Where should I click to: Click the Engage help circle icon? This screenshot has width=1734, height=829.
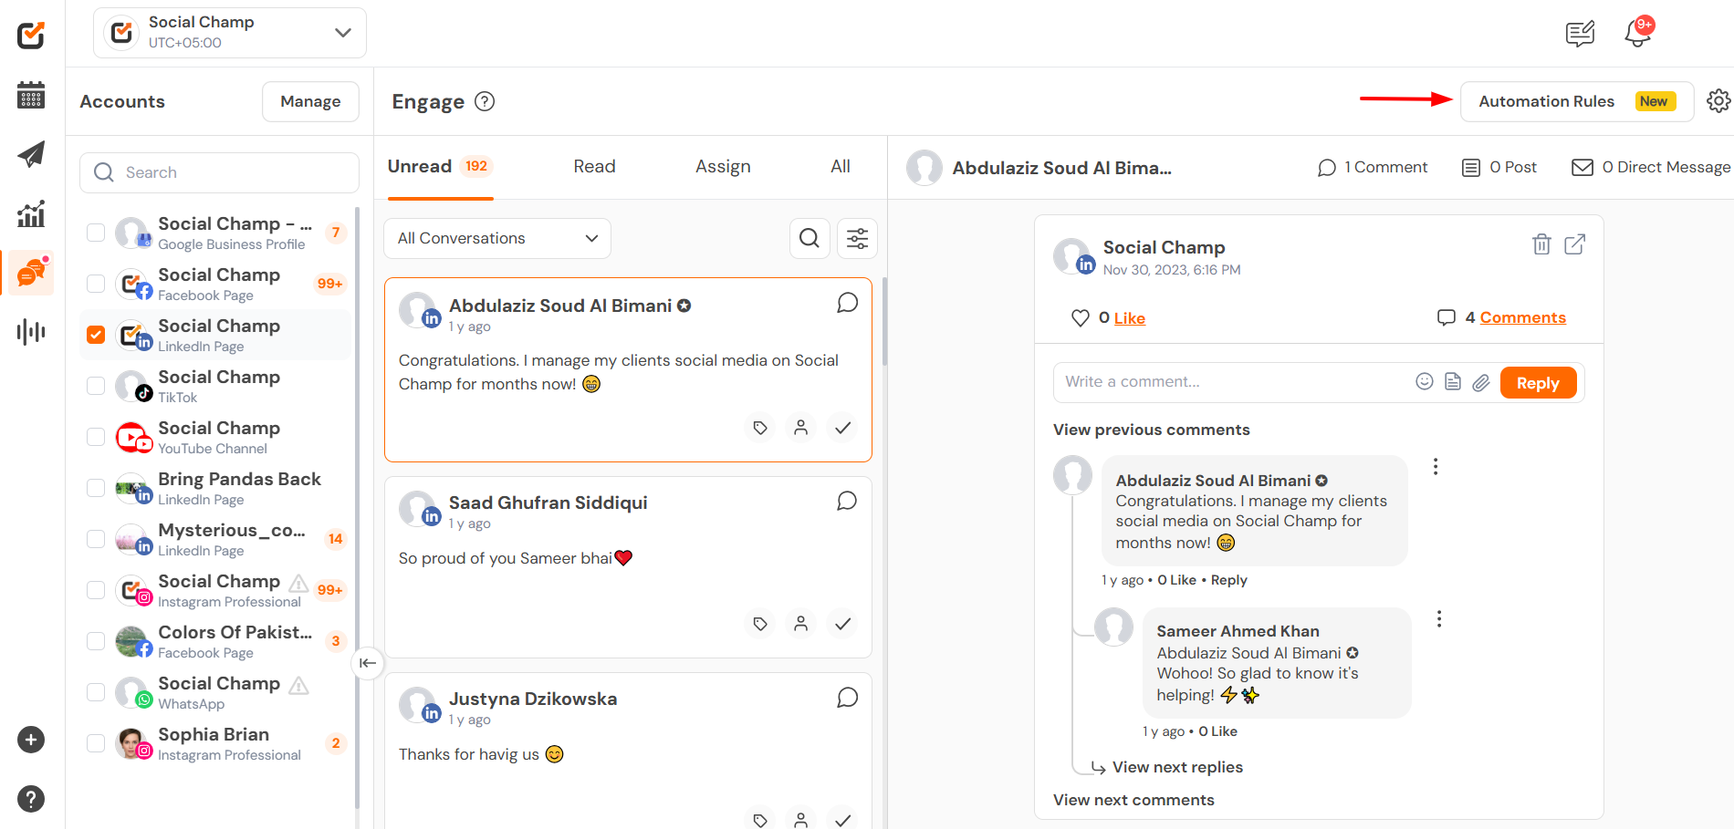486,101
